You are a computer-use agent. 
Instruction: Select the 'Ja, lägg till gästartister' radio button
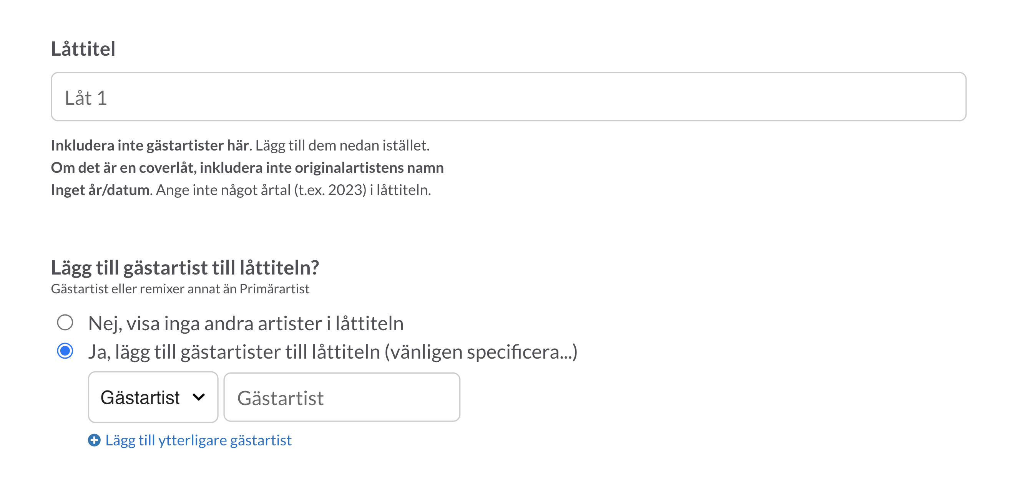65,351
